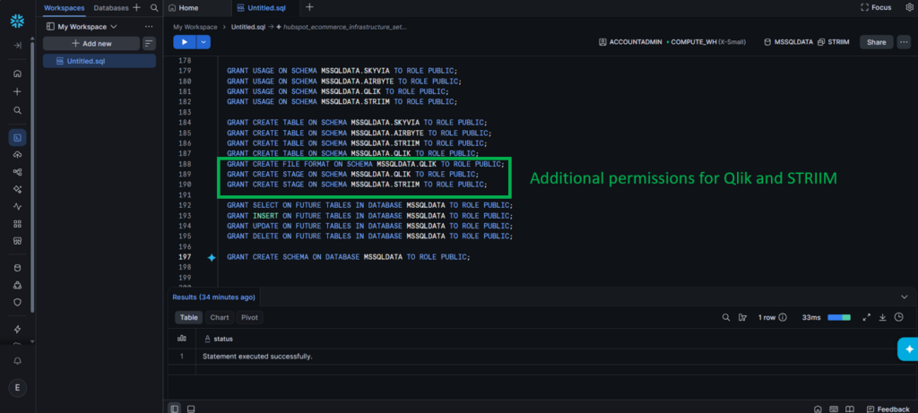The image size is (918, 413).
Task: Click the My Workspace breadcrumb link
Action: [195, 27]
